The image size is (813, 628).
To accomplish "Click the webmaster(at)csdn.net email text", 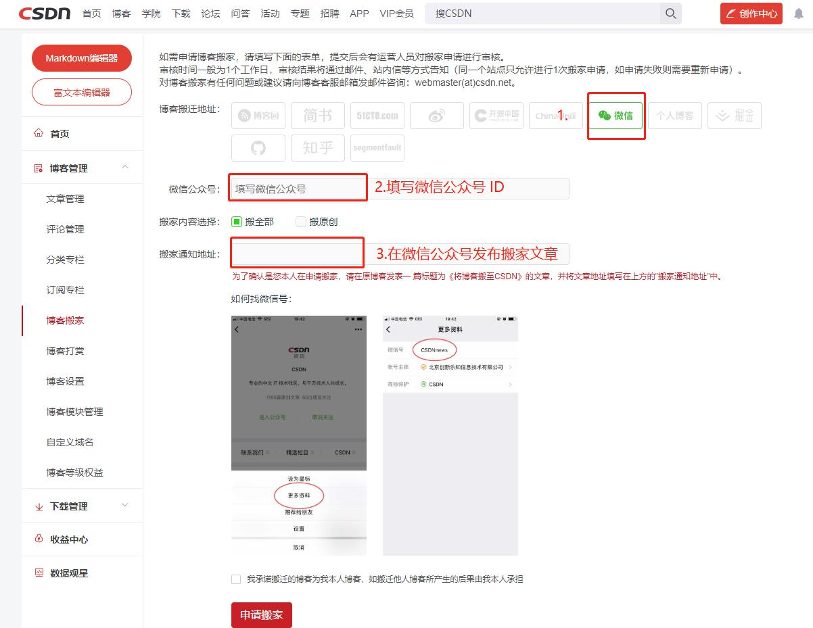I will point(464,83).
